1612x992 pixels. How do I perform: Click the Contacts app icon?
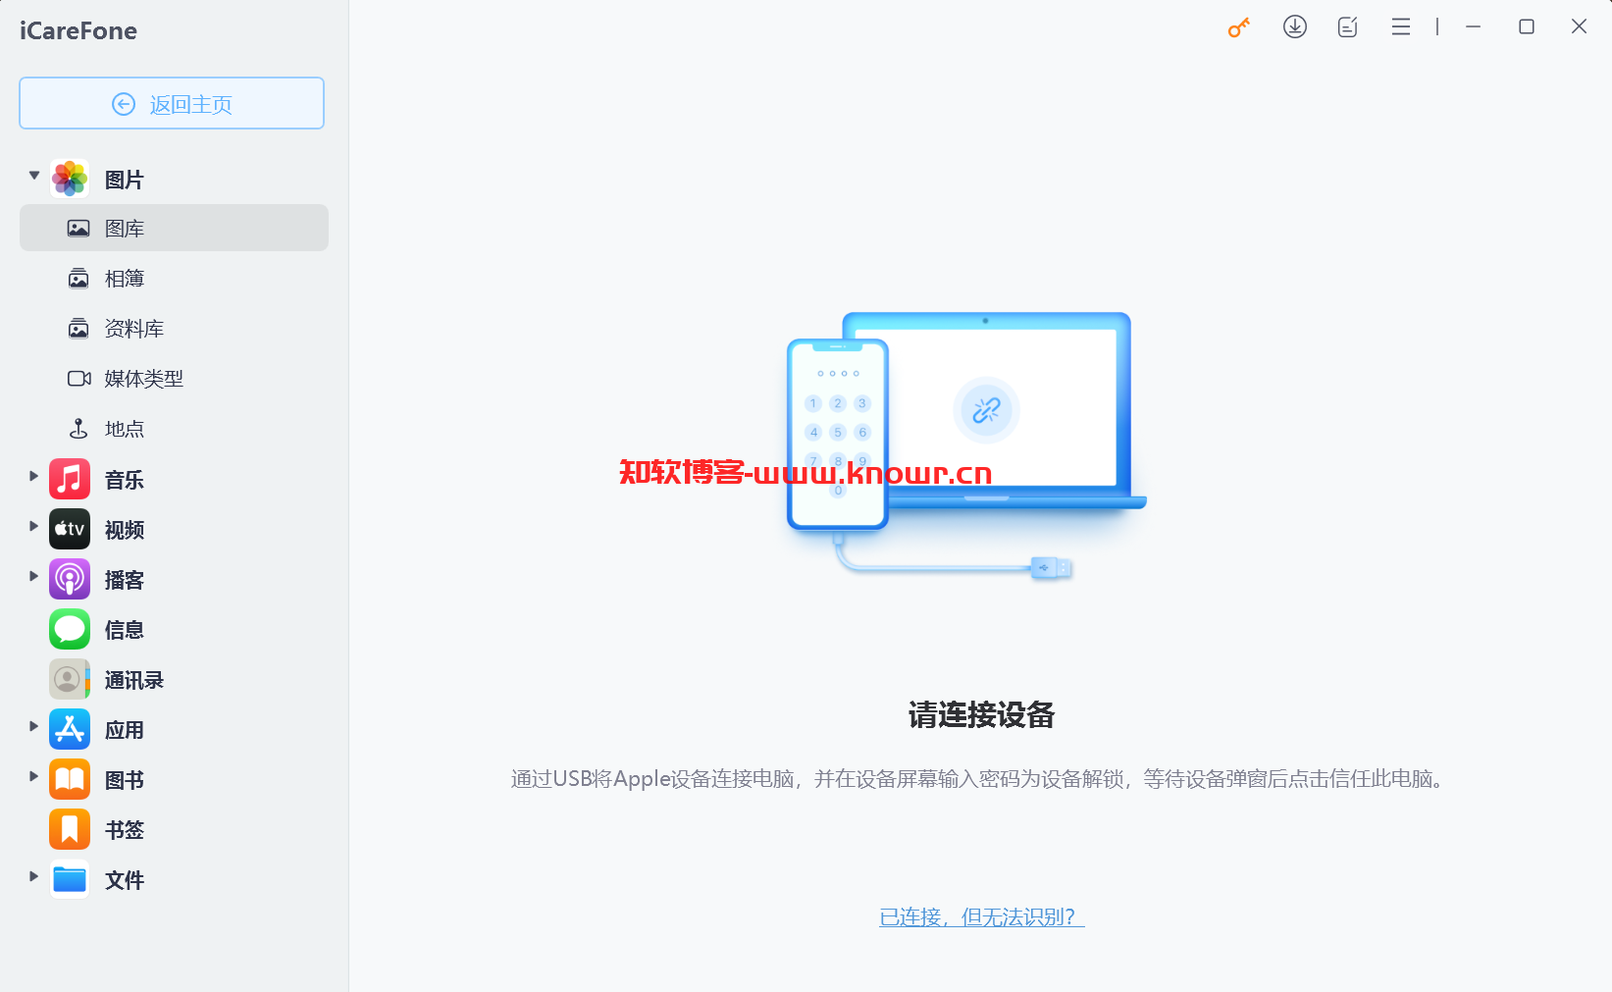click(70, 679)
